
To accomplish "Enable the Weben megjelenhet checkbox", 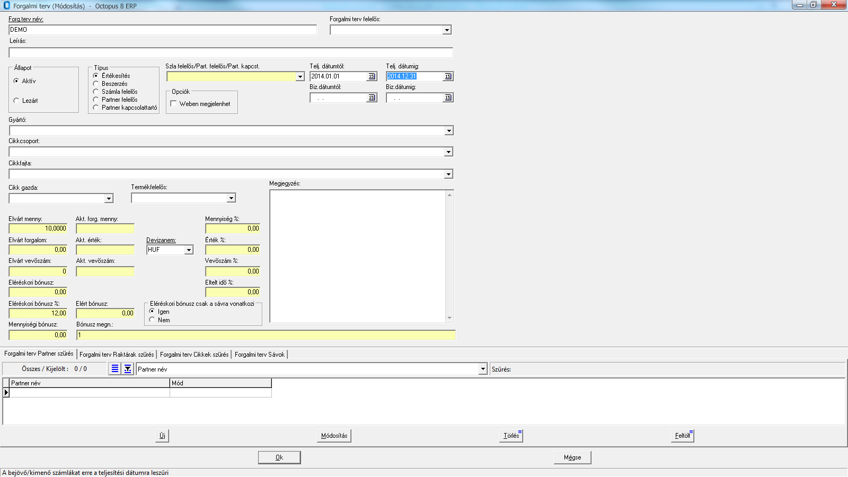I will click(173, 104).
